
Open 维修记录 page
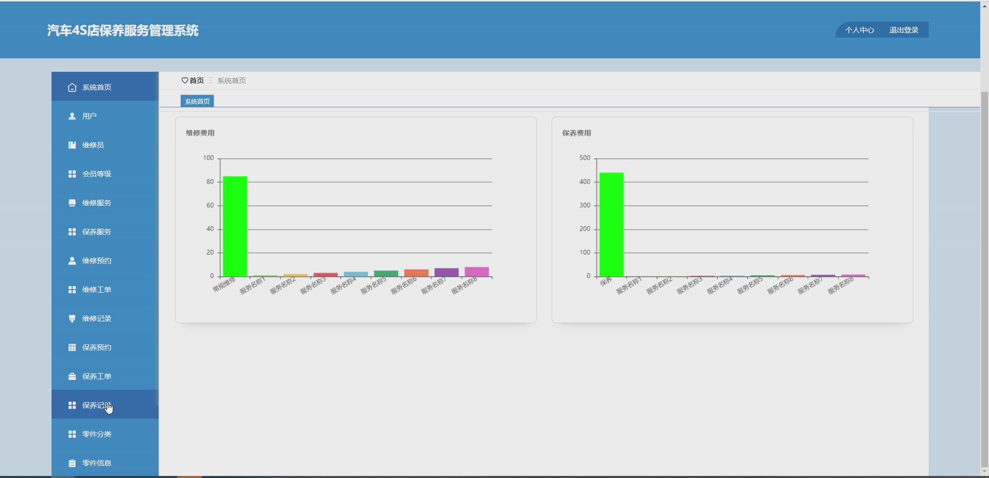coord(105,318)
